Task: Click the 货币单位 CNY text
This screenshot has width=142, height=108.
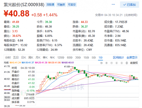Action: tap(89, 50)
